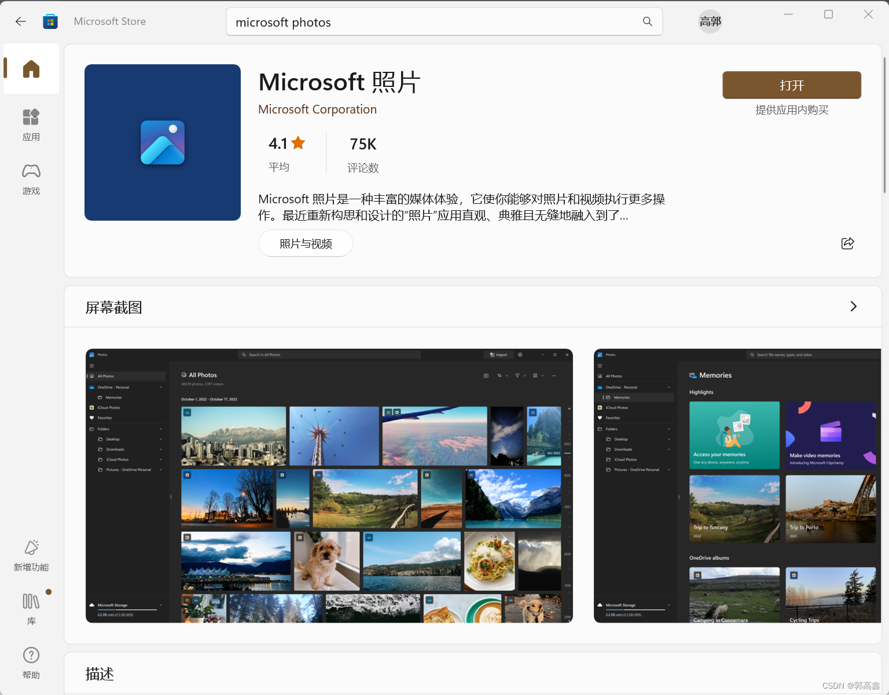Open 新增功能 (What's new) in sidebar
The image size is (889, 695).
pyautogui.click(x=31, y=555)
